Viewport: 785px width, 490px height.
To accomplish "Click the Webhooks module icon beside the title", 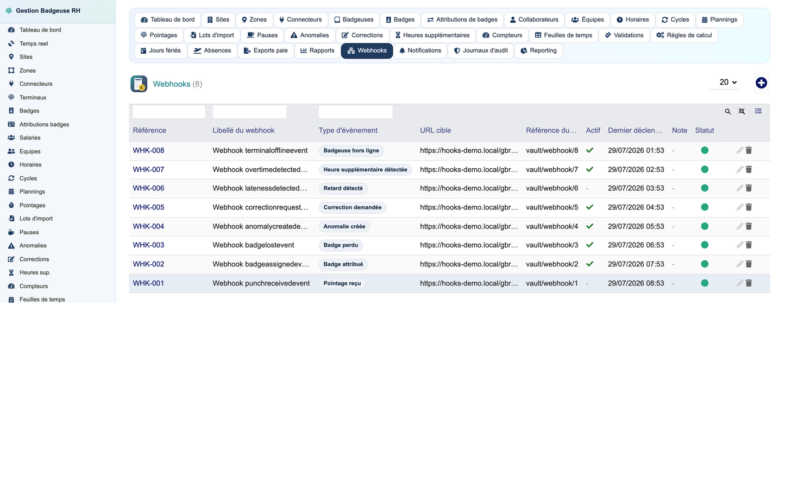I will (139, 84).
